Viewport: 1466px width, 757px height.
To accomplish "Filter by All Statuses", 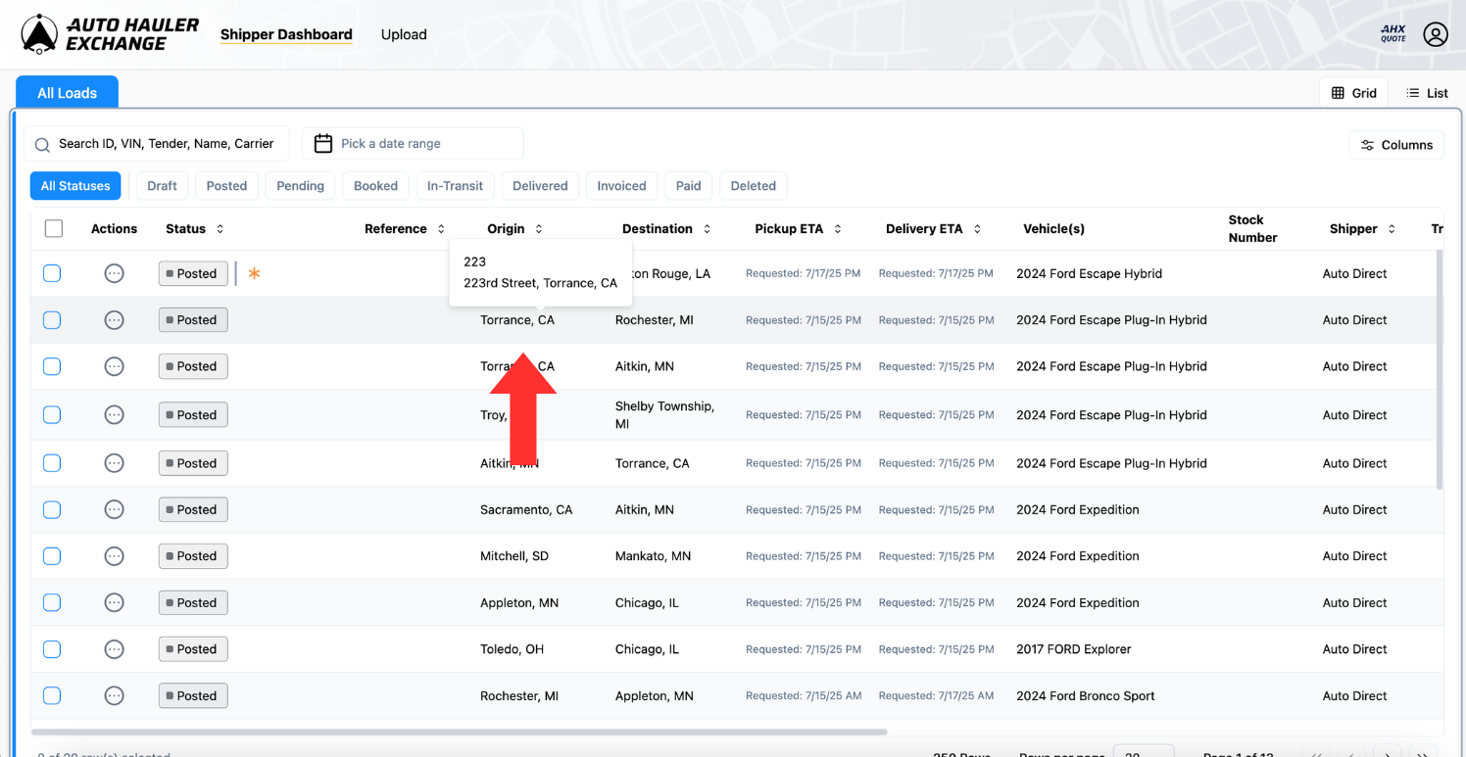I will 75,186.
